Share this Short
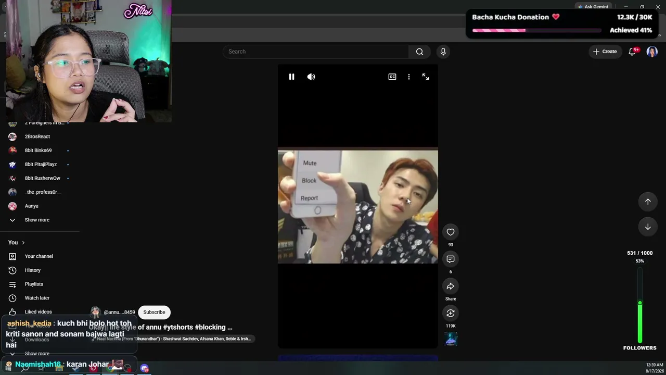Image resolution: width=666 pixels, height=375 pixels. tap(451, 286)
